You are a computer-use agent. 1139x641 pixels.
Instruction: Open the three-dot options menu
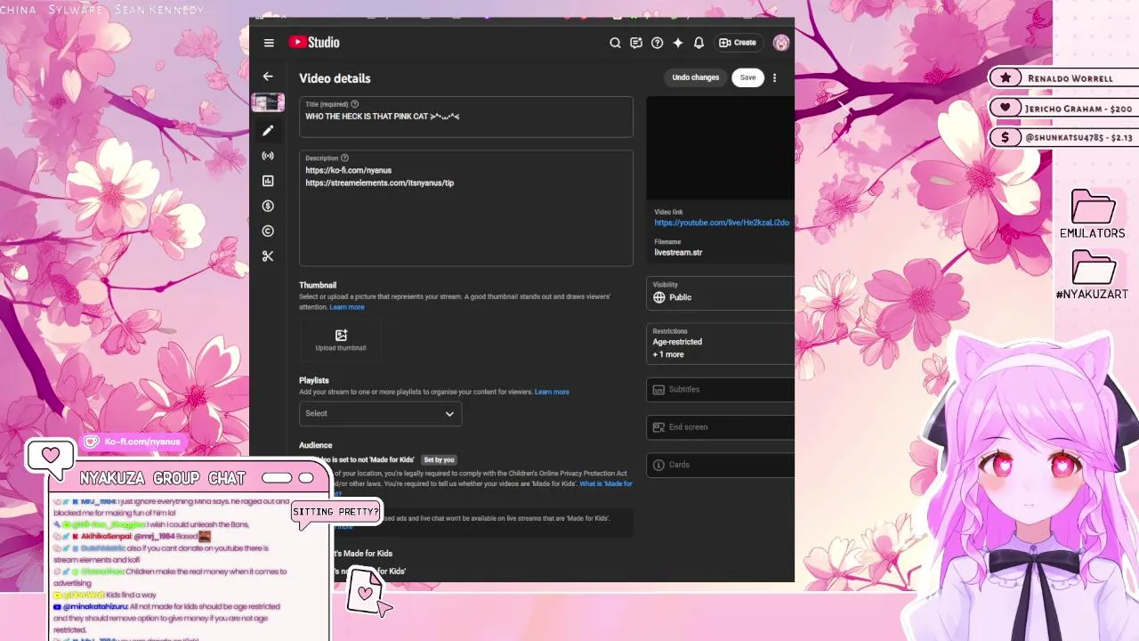pyautogui.click(x=774, y=77)
